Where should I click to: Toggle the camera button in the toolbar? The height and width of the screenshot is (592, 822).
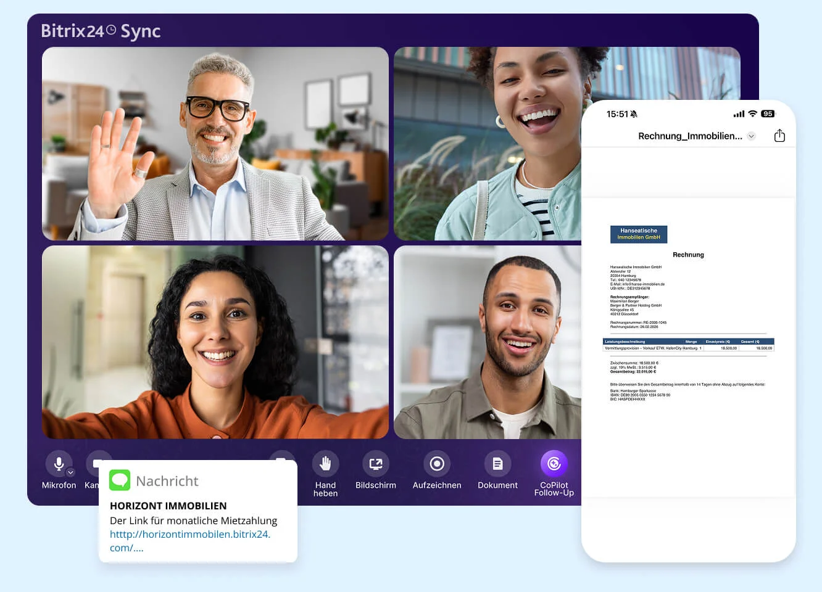point(97,462)
